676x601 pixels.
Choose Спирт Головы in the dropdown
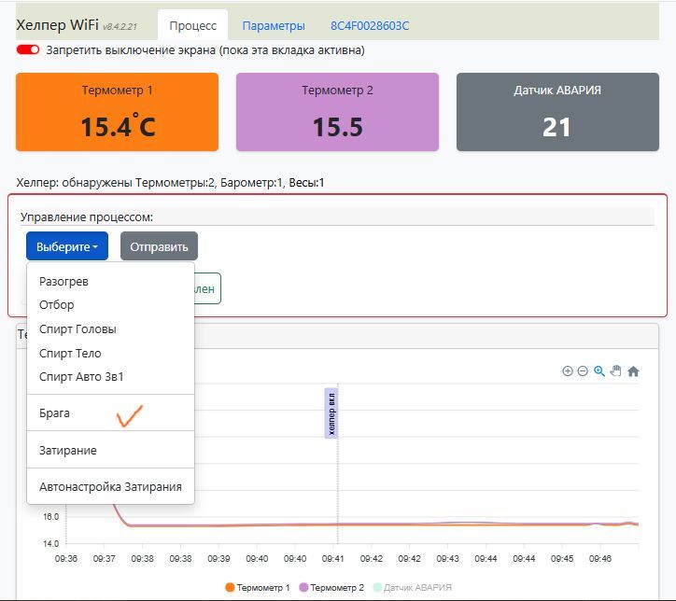click(110, 329)
